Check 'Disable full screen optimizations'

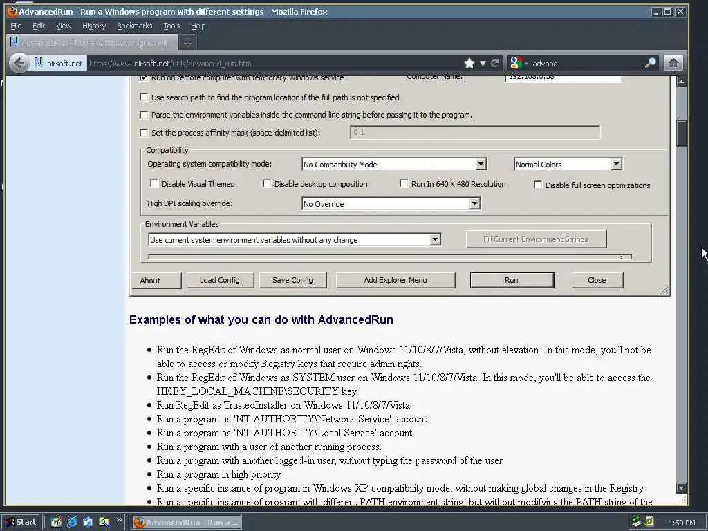tap(538, 185)
